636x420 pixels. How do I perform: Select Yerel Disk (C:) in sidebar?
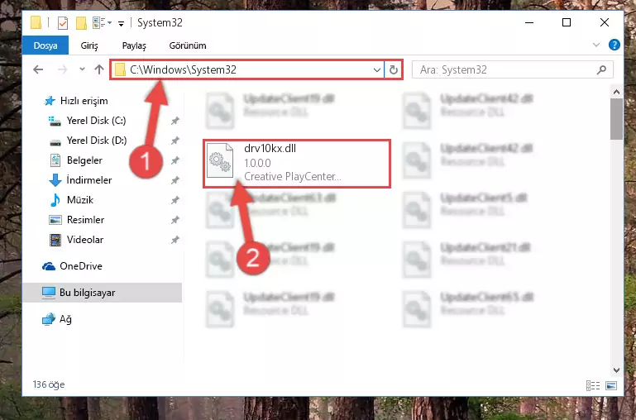point(96,121)
